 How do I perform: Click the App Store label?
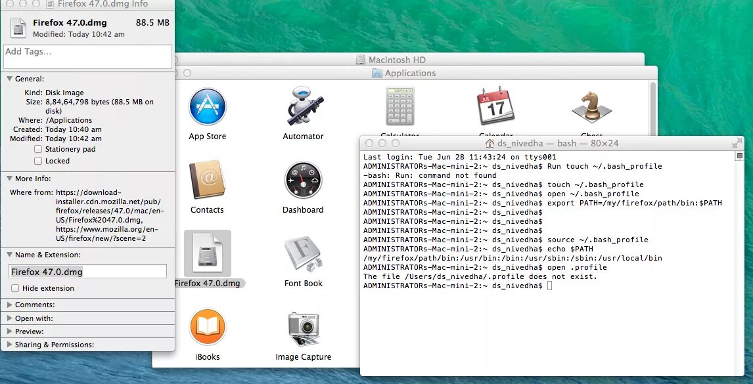click(207, 137)
